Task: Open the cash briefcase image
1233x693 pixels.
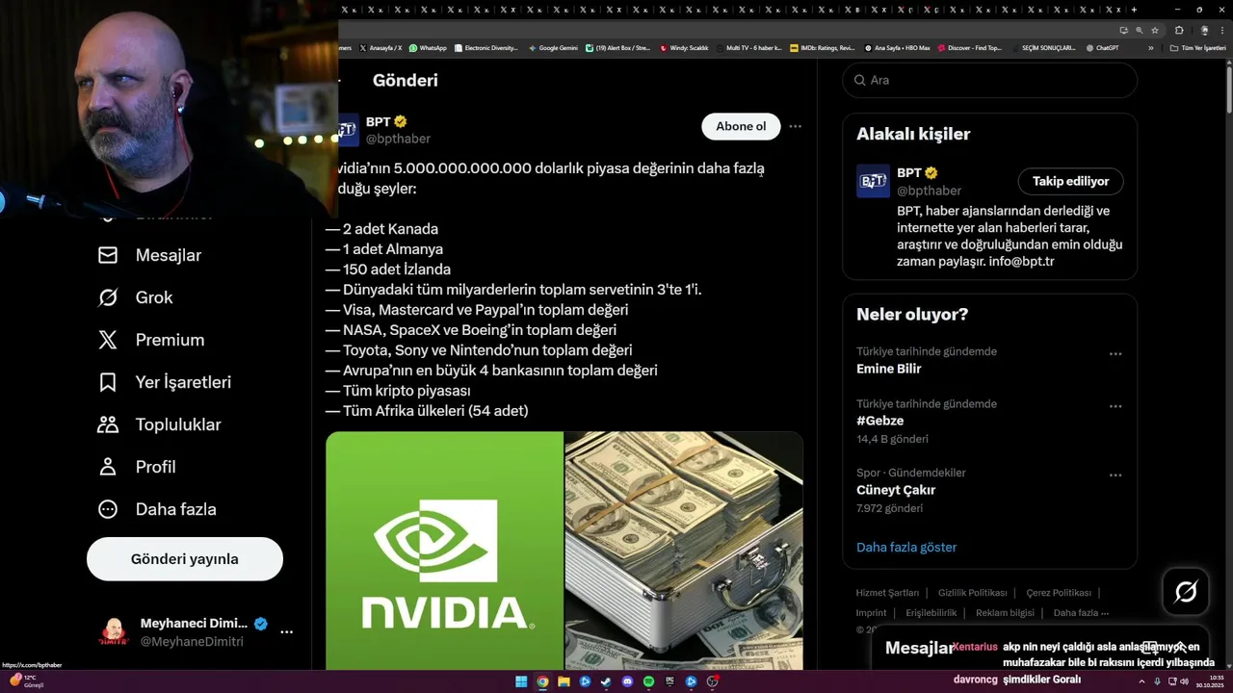Action: (x=684, y=551)
